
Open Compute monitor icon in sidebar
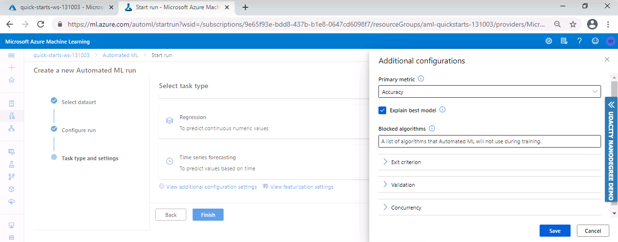tap(12, 225)
